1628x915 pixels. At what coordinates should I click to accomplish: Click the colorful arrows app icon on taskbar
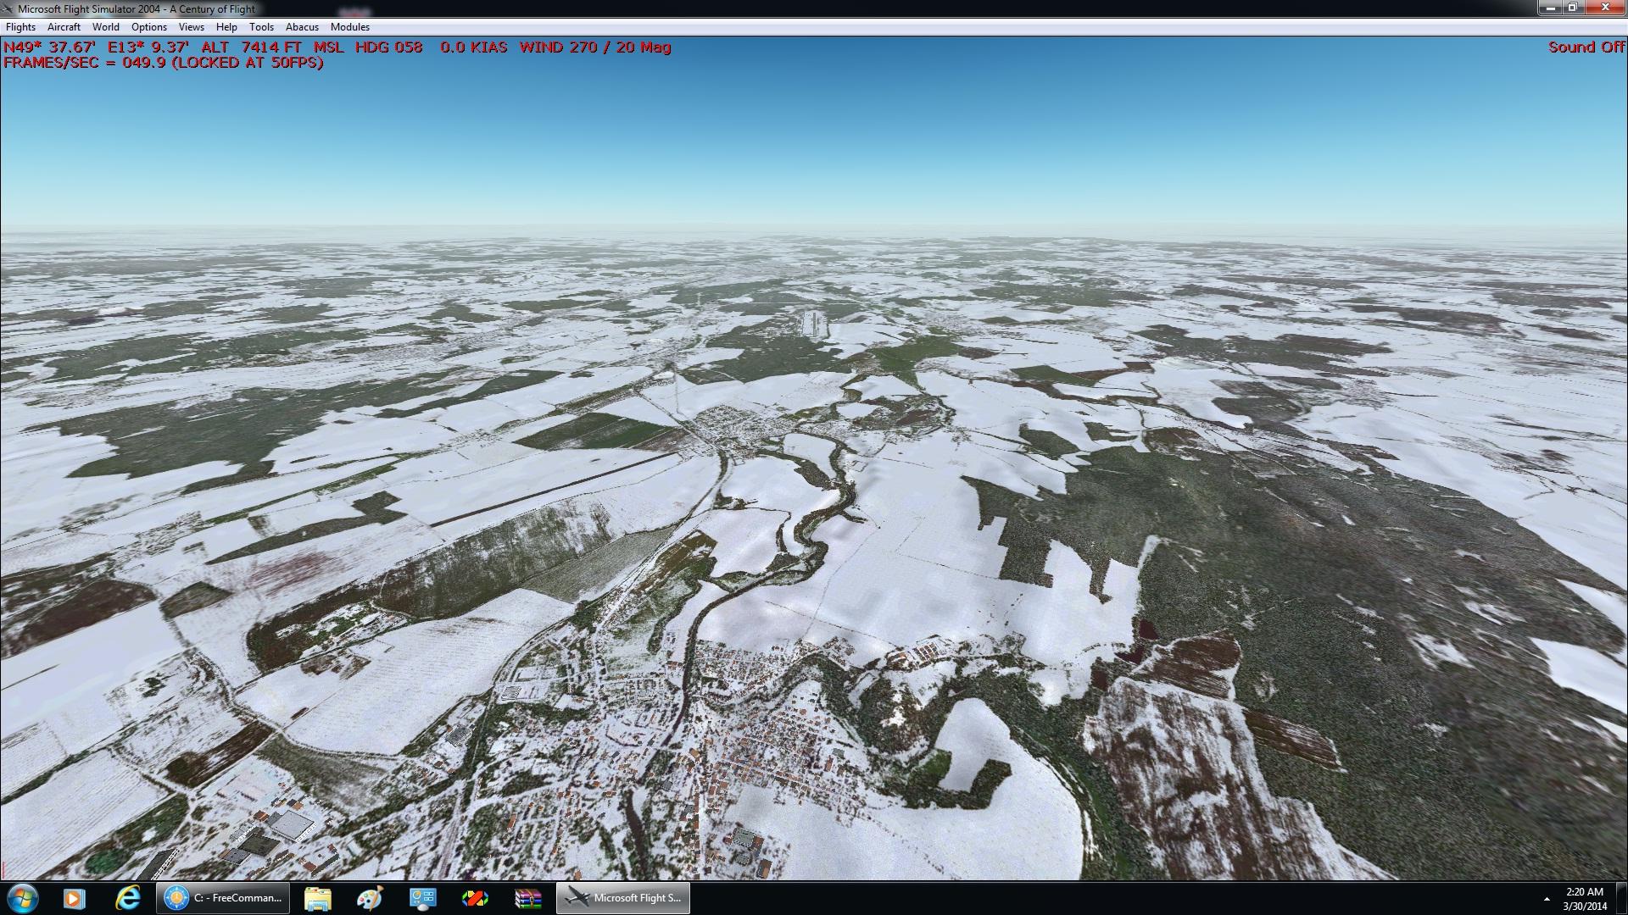(475, 898)
